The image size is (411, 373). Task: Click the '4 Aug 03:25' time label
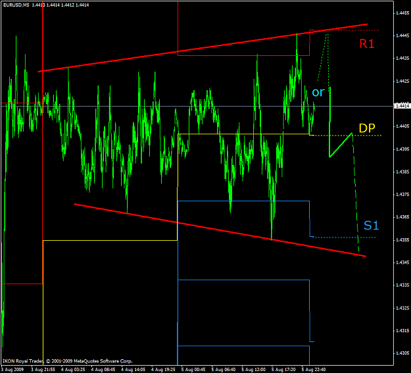(x=73, y=370)
